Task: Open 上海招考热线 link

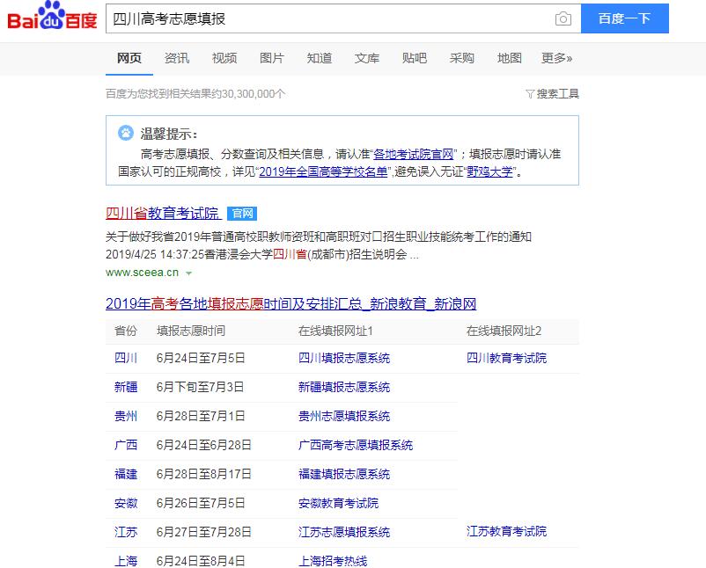Action: [333, 561]
